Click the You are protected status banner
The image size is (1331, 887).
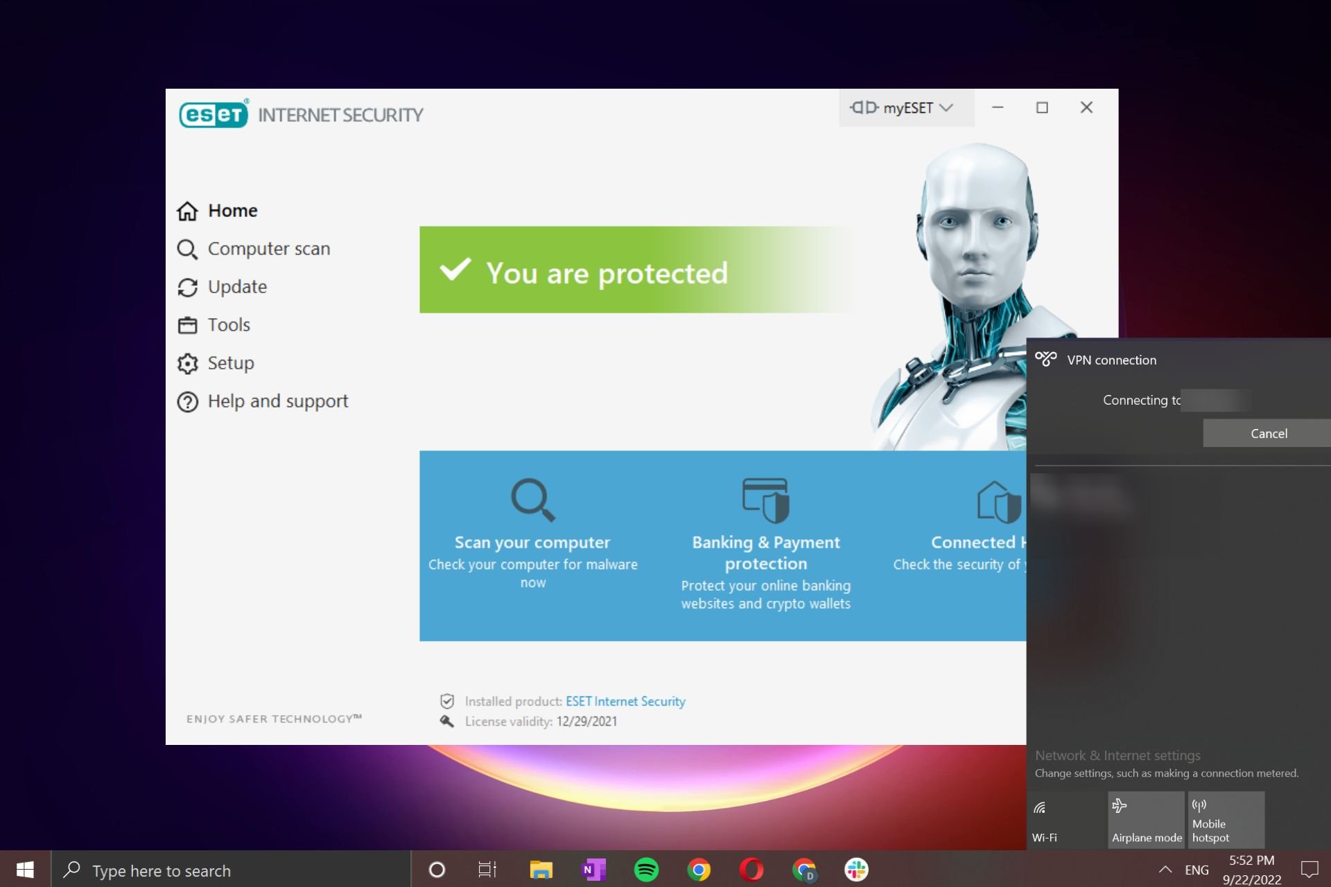(x=634, y=270)
